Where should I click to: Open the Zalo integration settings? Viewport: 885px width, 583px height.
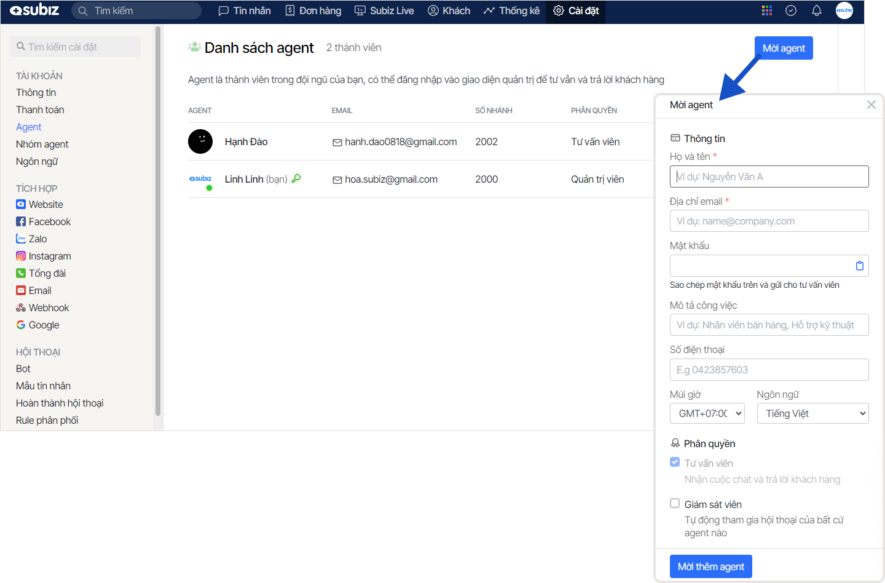pyautogui.click(x=37, y=239)
